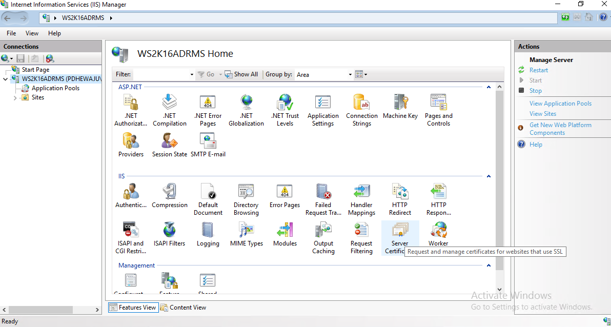Open the Logging feature
Viewport: 611px width, 327px height.
coord(208,234)
